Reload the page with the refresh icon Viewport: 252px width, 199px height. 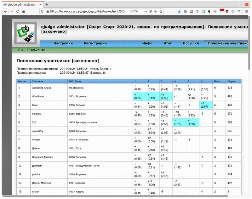coord(18,11)
